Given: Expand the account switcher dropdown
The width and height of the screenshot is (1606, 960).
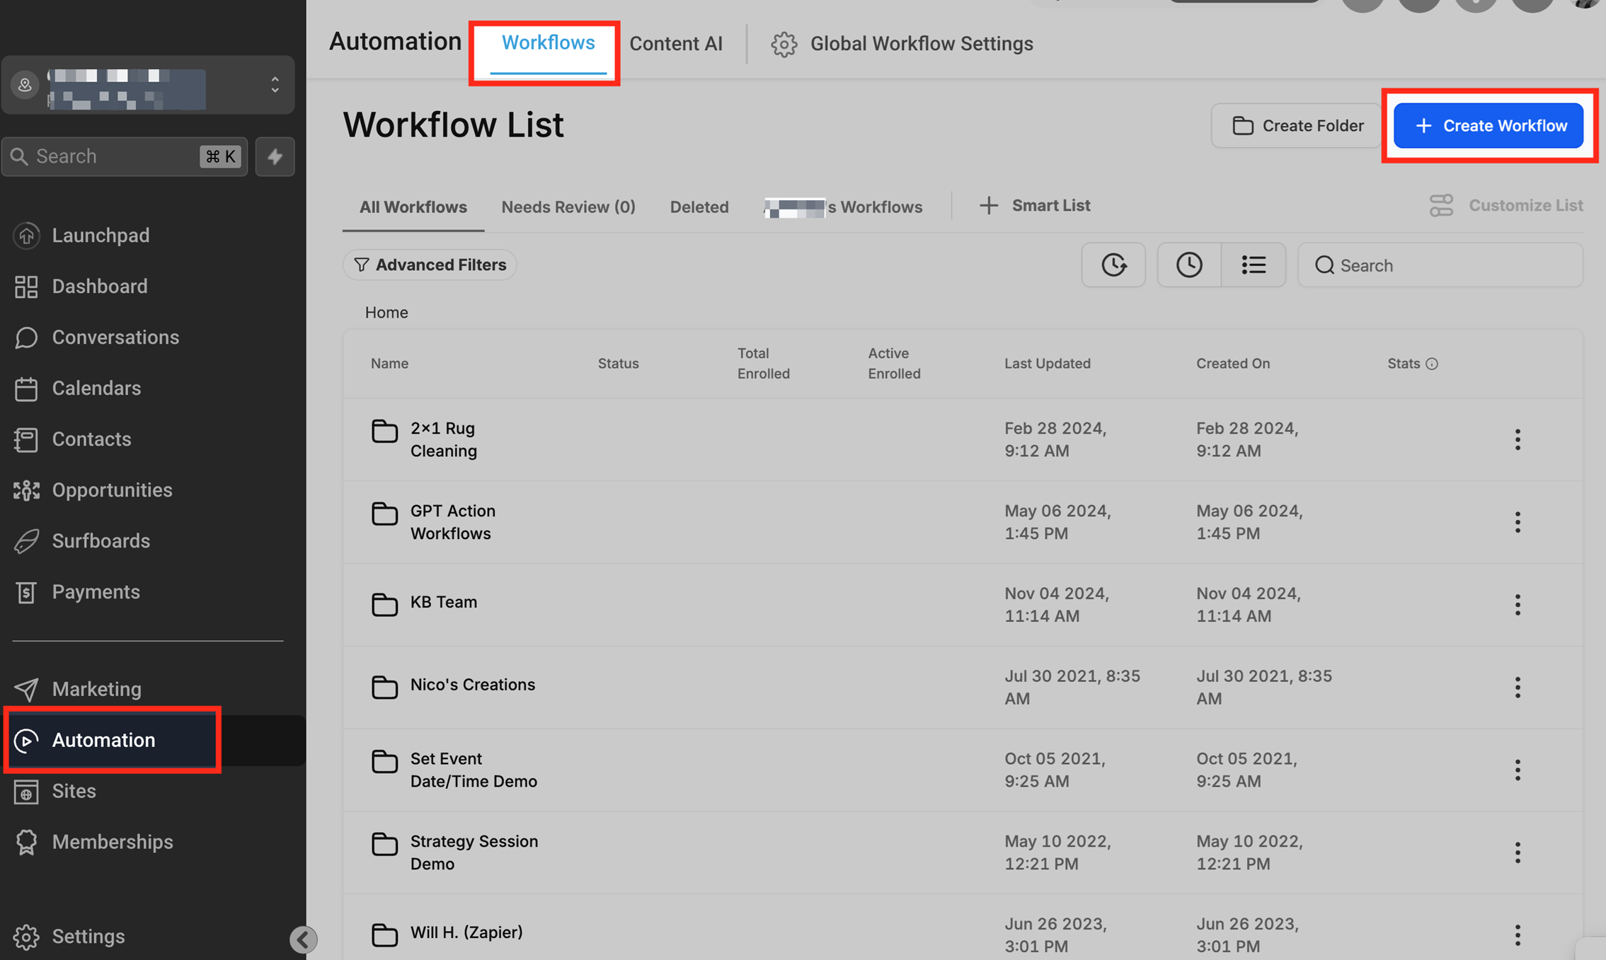Looking at the screenshot, I should click(x=275, y=85).
